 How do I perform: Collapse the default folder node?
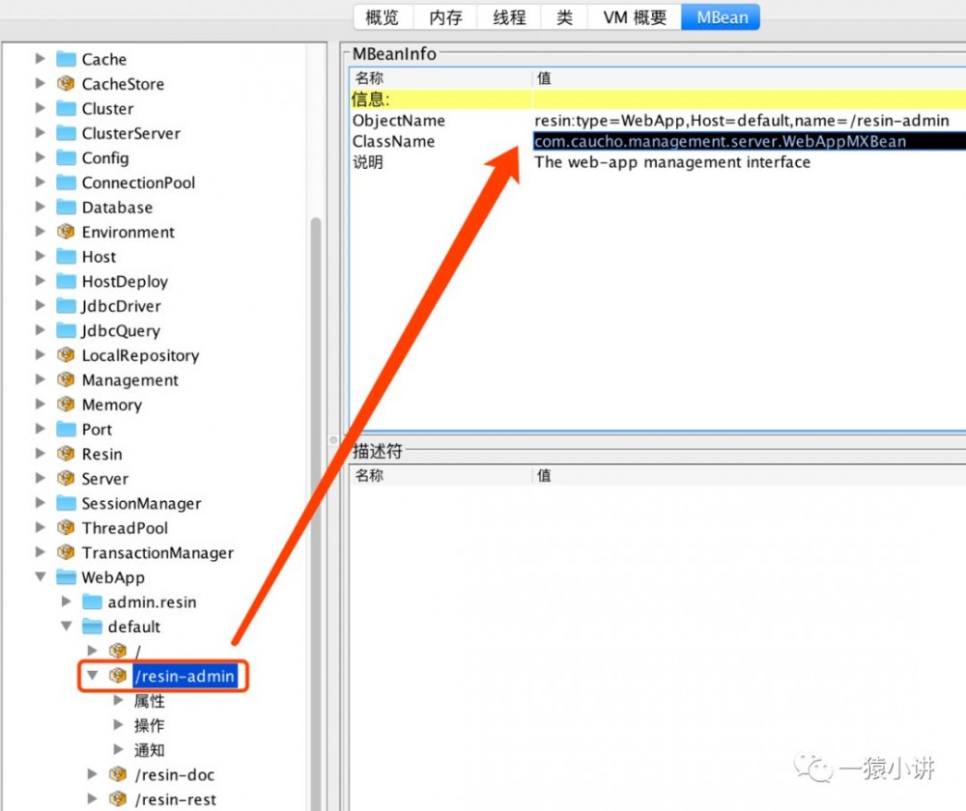(x=66, y=627)
